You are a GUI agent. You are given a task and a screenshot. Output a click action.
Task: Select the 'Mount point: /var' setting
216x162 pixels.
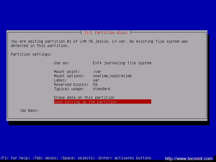(x=103, y=72)
